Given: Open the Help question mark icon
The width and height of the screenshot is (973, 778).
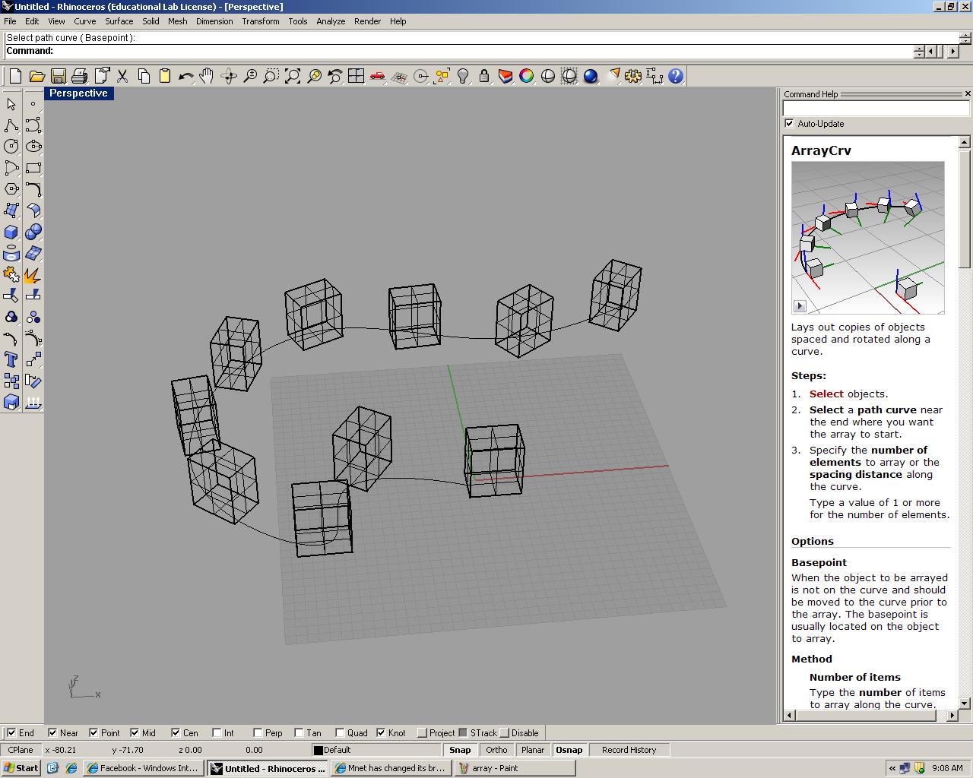Looking at the screenshot, I should (676, 76).
